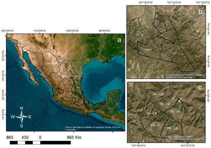Click the panel letter b label
The width and height of the screenshot is (211, 148).
pos(200,12)
